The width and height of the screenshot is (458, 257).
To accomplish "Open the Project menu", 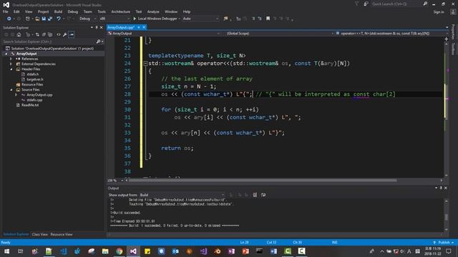I will pyautogui.click(x=43, y=11).
